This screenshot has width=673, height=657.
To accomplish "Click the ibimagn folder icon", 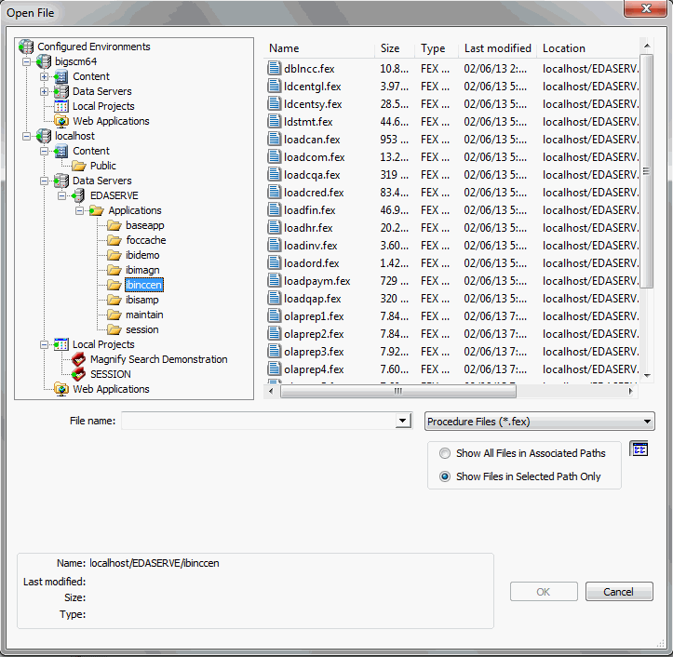I will (114, 270).
